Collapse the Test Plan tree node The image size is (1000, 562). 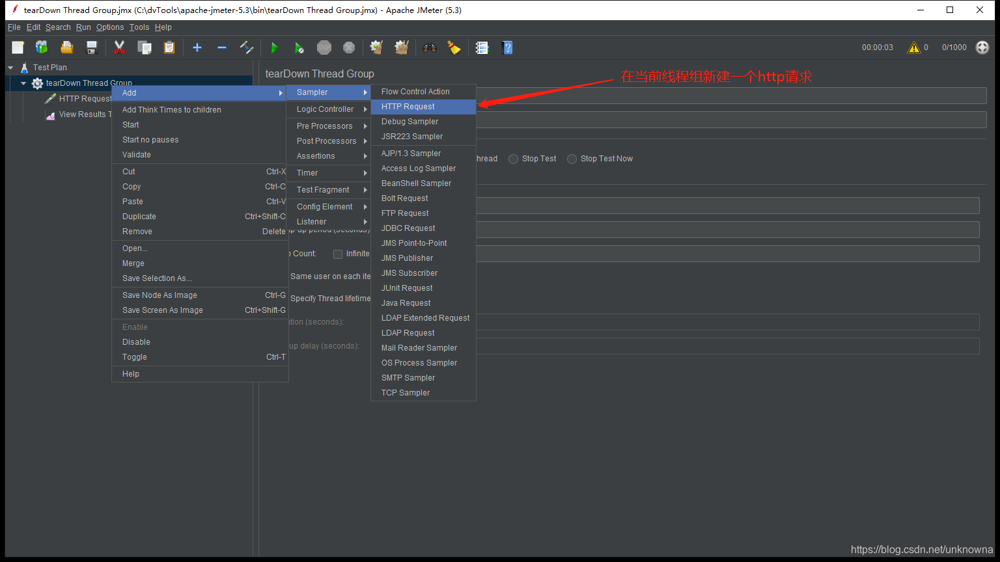[x=10, y=68]
